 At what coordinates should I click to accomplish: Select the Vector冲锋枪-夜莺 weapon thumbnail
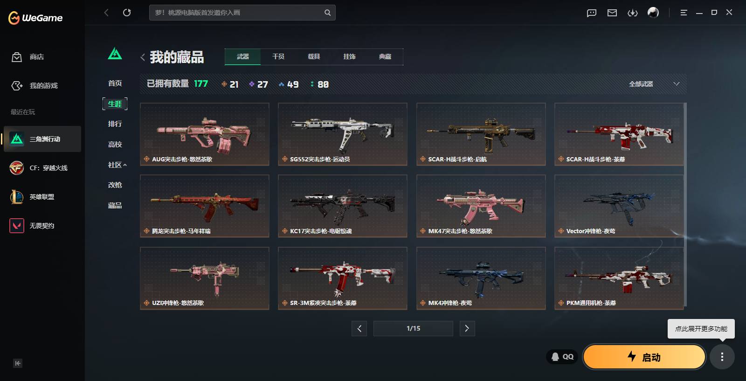(619, 206)
